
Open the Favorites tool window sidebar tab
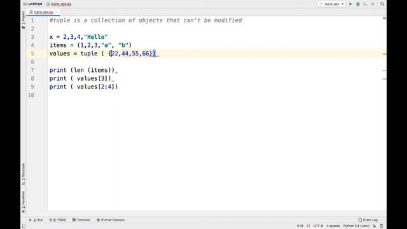click(24, 202)
